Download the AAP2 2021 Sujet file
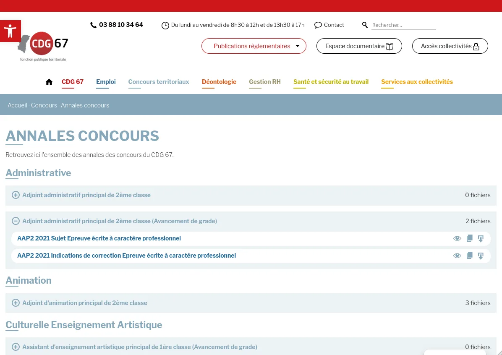 [481, 238]
